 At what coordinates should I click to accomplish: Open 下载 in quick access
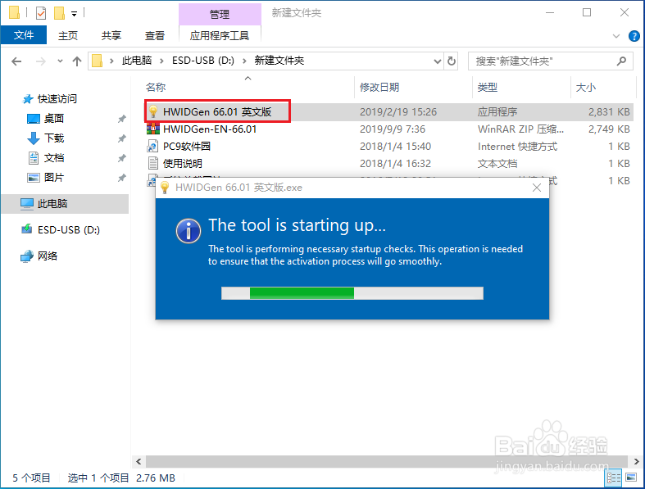pyautogui.click(x=54, y=138)
